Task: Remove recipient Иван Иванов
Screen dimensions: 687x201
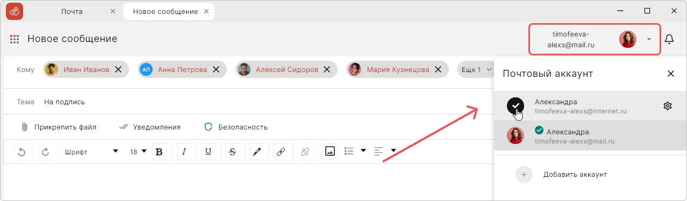Action: coord(119,69)
